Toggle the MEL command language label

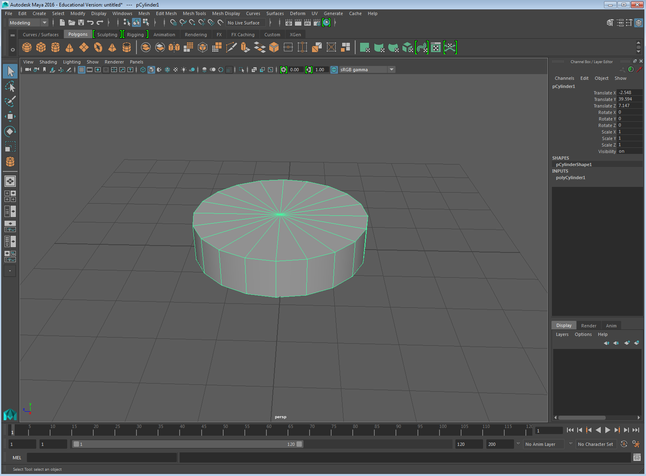pyautogui.click(x=17, y=458)
